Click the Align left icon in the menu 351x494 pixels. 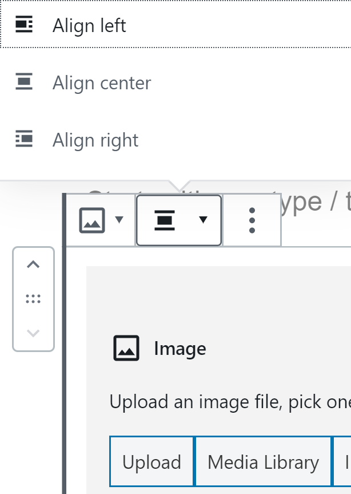coord(24,24)
